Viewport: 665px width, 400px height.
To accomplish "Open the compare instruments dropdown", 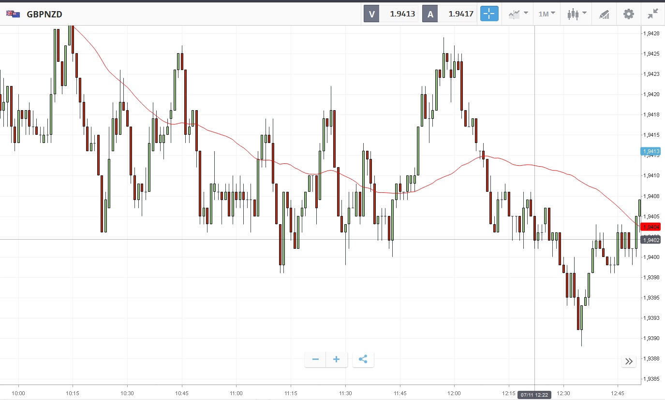I will click(518, 14).
